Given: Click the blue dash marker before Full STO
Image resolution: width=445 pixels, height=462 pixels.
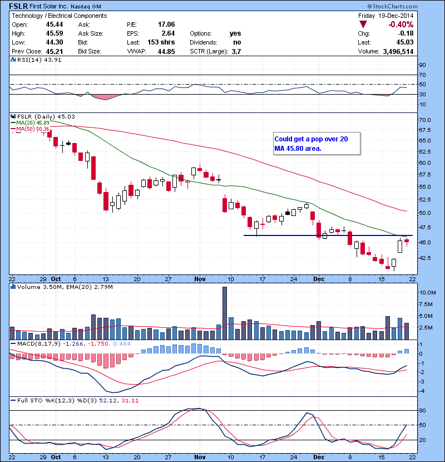Looking at the screenshot, I should point(13,400).
